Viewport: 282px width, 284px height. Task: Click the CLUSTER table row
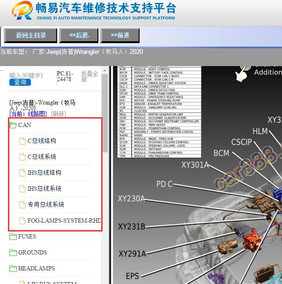click(159, 111)
